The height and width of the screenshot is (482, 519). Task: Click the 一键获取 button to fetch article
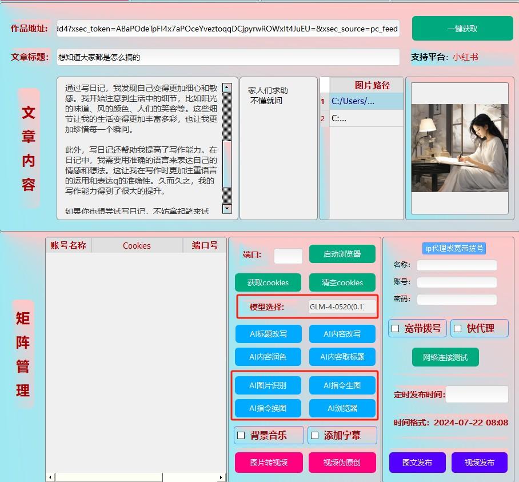click(463, 28)
